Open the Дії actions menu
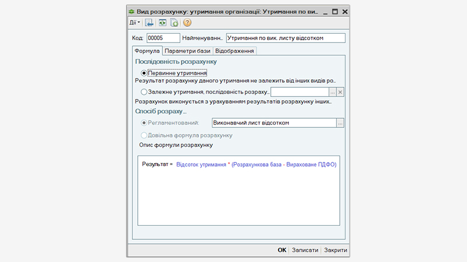The image size is (467, 262). [135, 23]
